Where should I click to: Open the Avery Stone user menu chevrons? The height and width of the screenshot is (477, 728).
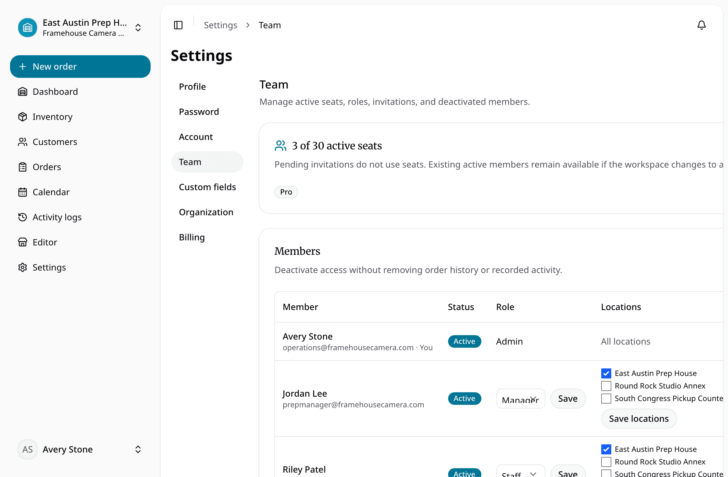point(138,449)
